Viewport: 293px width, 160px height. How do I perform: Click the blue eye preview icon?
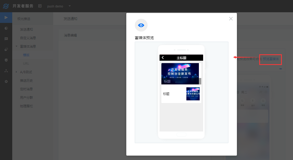tap(141, 25)
